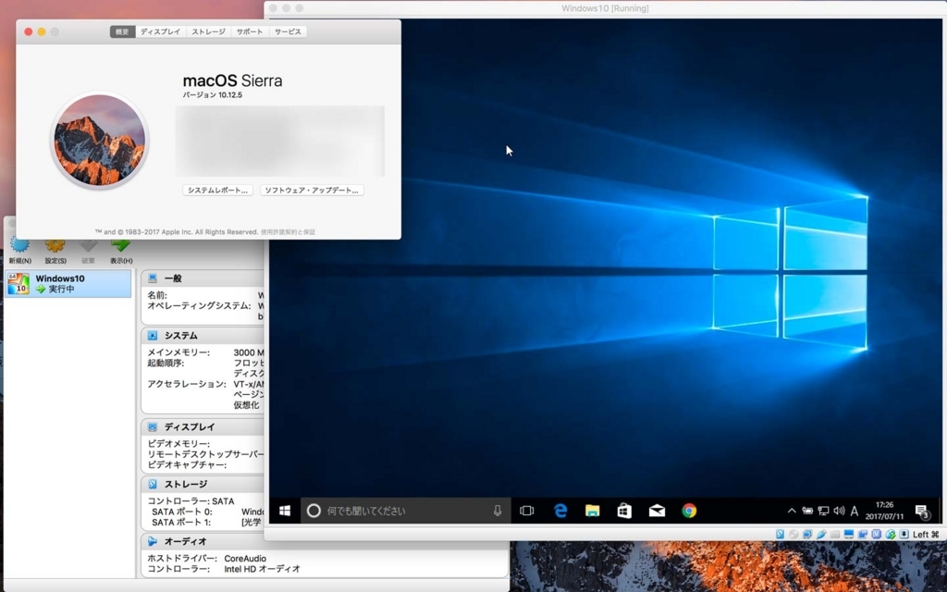The image size is (947, 592).
Task: Click the 新規(N) new VM toolbar icon
Action: (20, 250)
